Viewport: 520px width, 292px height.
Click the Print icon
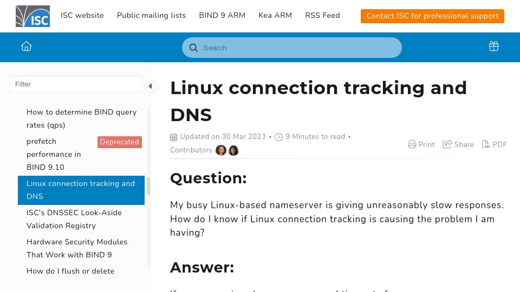pos(412,144)
